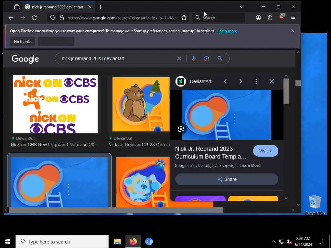Open Nick Jr. Rebrand 2023 Curric title link
331x248 pixels.
(x=139, y=145)
